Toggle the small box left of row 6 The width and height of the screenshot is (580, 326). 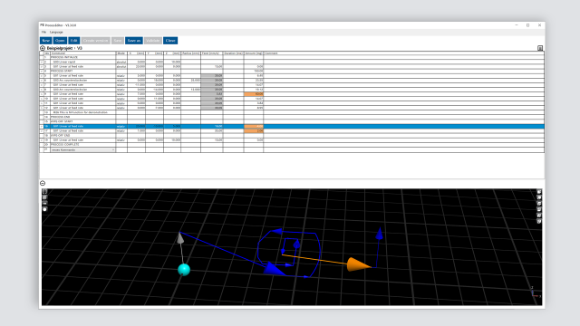[x=42, y=81]
